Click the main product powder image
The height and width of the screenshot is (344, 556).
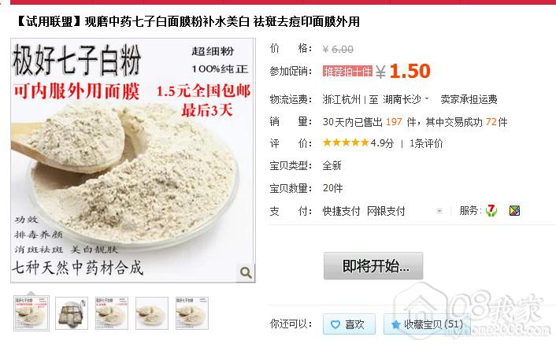(133, 161)
